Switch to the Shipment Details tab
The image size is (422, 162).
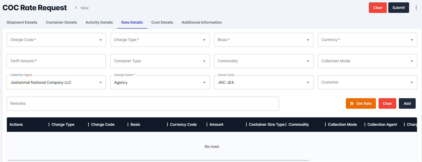click(22, 22)
